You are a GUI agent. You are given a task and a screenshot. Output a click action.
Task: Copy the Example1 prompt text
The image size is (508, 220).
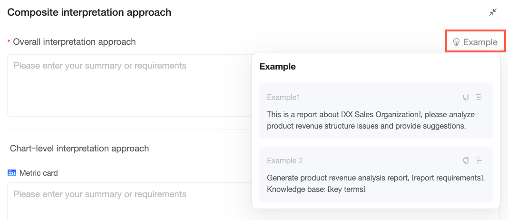click(466, 97)
